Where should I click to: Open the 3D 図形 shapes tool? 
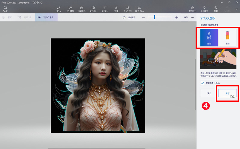point(82,9)
